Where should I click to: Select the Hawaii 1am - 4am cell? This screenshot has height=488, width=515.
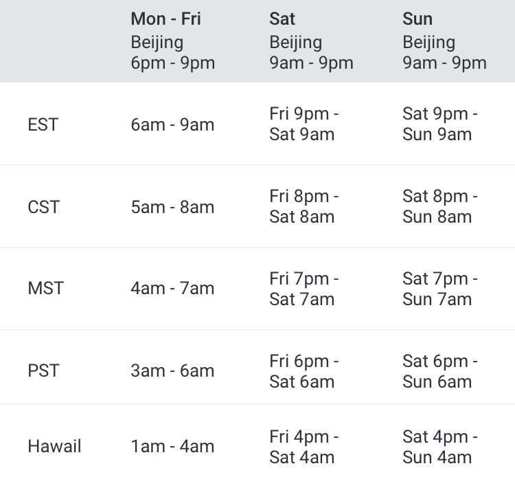click(x=172, y=446)
